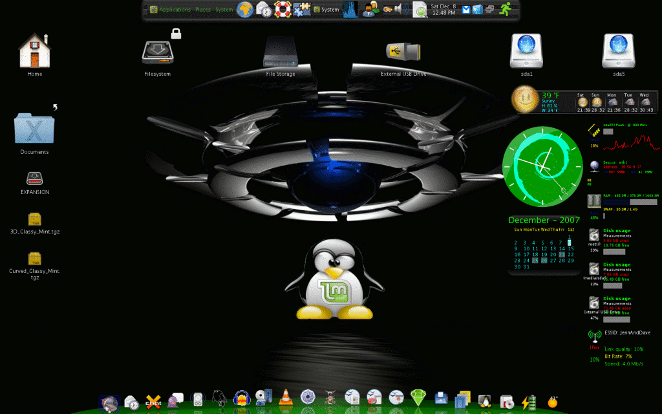The height and width of the screenshot is (414, 662).
Task: Open the disc burner dock icon
Action: (x=506, y=402)
